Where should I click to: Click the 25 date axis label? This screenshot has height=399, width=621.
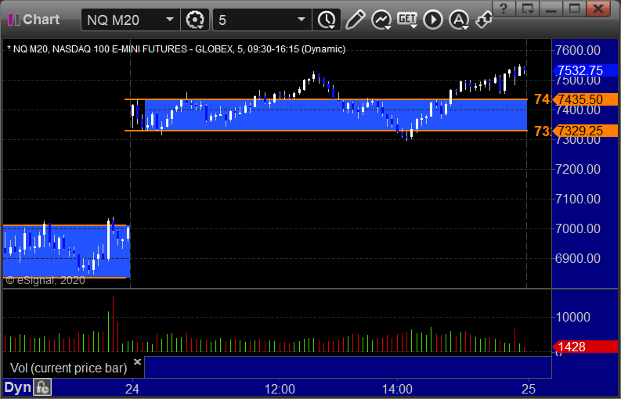coord(529,389)
